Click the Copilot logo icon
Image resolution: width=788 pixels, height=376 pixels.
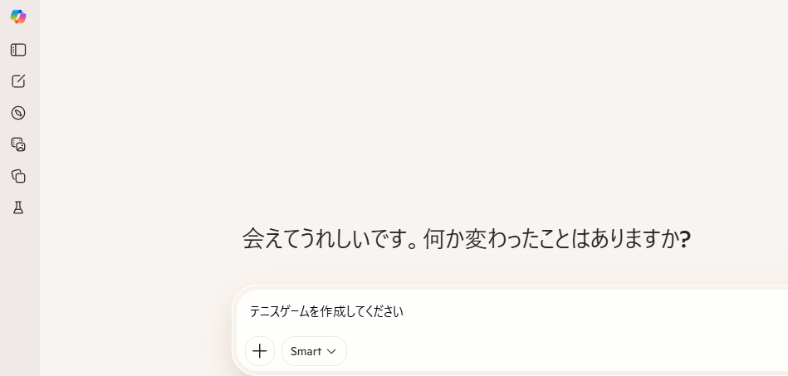point(18,17)
